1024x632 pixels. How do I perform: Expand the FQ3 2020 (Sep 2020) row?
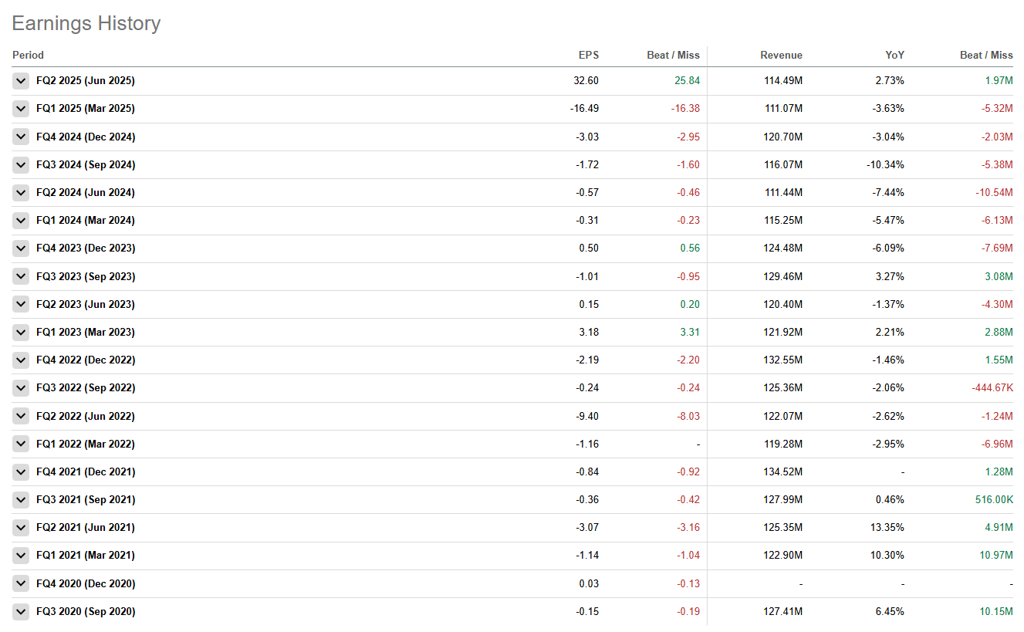point(21,612)
